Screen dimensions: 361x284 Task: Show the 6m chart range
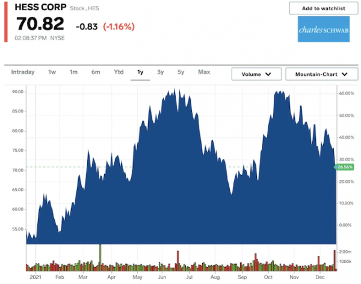[x=96, y=72]
